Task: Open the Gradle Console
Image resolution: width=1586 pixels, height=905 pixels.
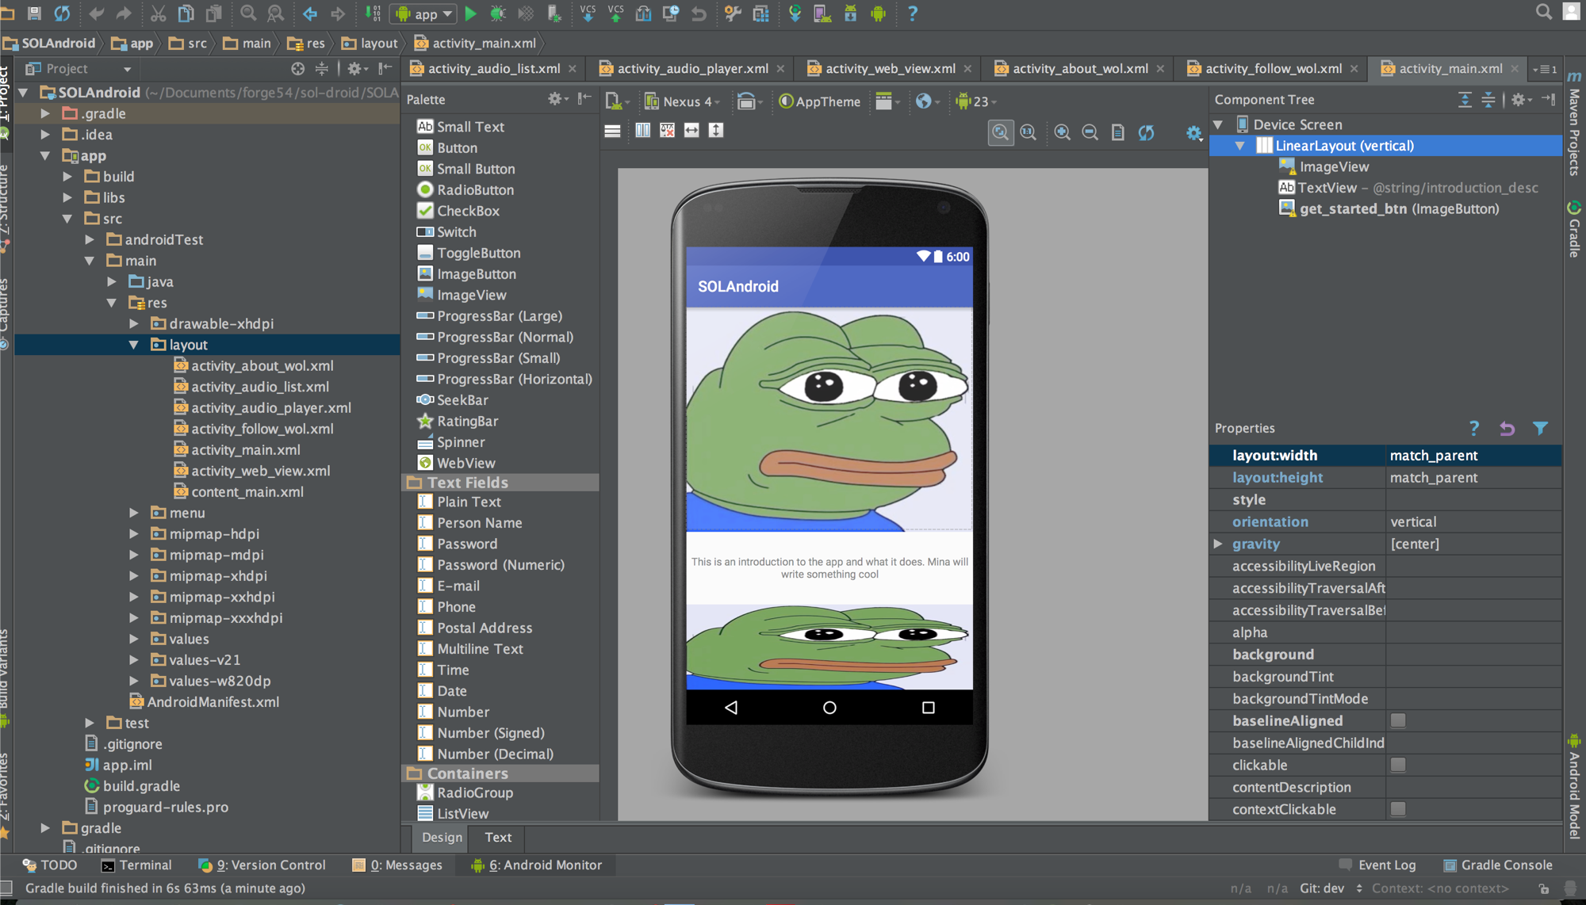Action: [1498, 865]
